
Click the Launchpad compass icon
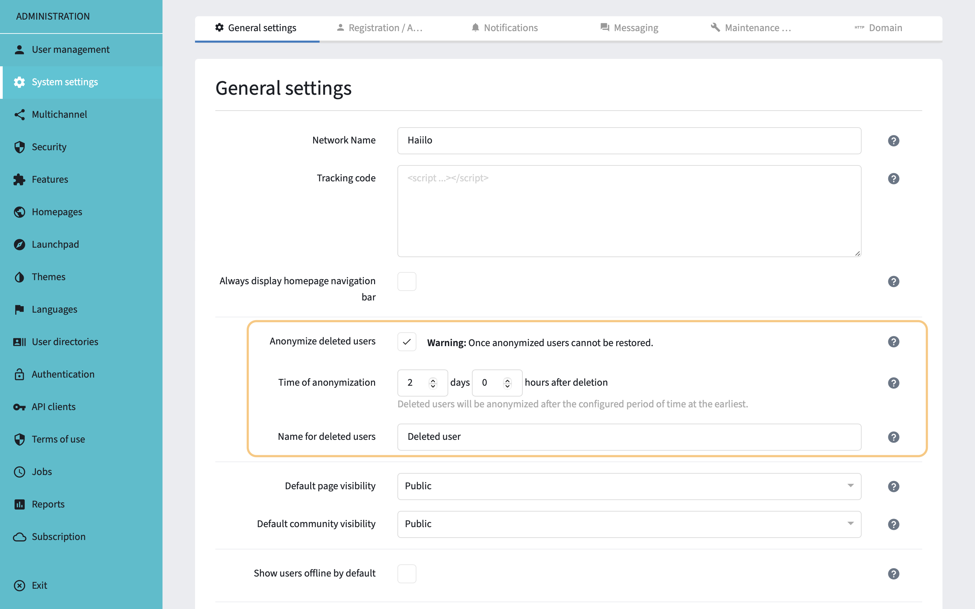19,245
